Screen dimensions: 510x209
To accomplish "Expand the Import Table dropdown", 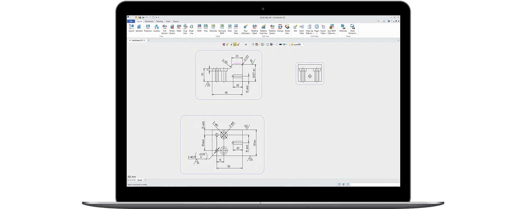I will click(x=323, y=33).
